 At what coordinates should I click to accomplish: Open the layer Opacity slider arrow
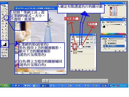point(95,39)
